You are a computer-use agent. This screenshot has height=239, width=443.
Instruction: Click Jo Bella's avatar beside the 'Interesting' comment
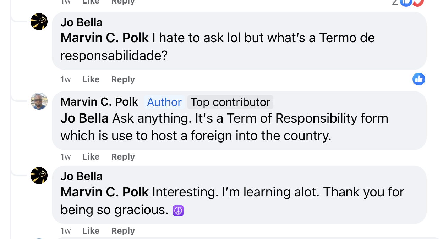click(39, 176)
